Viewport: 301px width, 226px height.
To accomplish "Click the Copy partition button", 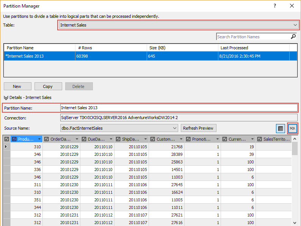I will point(48,86).
